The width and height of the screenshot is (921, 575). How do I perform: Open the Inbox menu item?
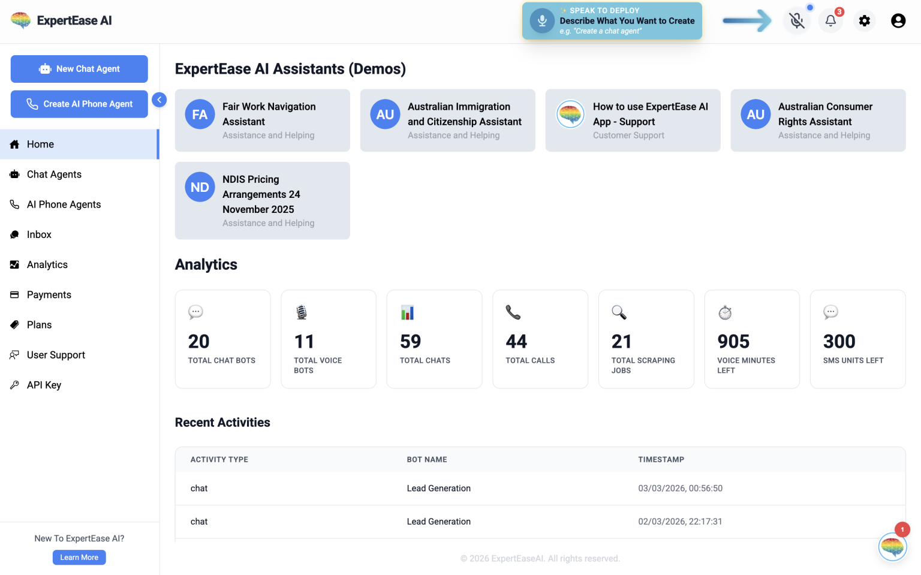tap(39, 234)
